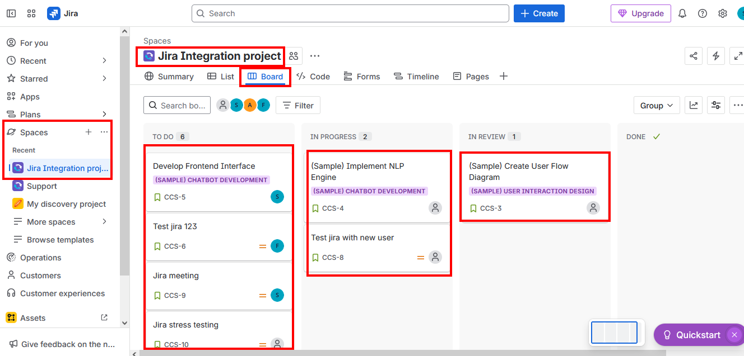This screenshot has height=356, width=744.
Task: Switch to the Summary tab
Action: (169, 77)
